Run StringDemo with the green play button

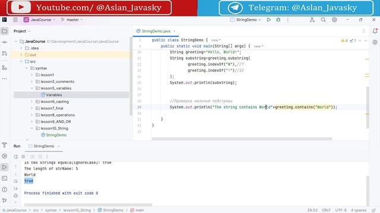[269, 20]
